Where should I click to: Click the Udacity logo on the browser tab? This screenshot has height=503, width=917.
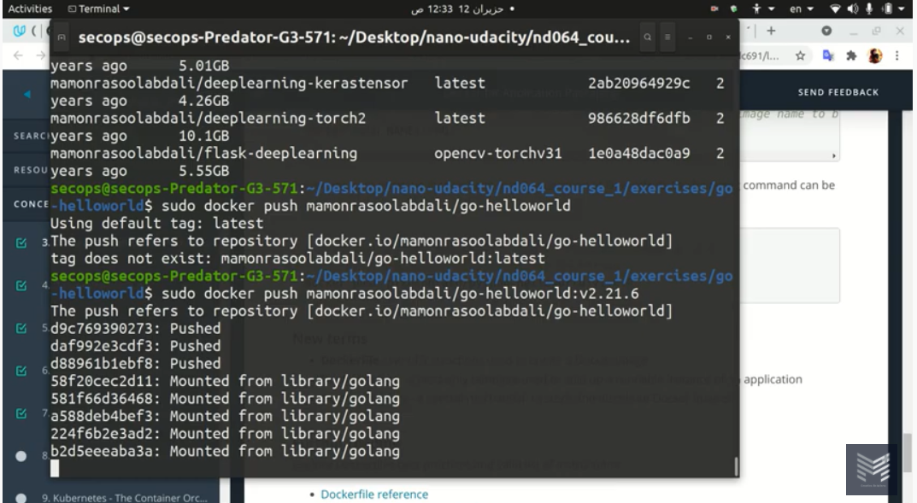[20, 31]
